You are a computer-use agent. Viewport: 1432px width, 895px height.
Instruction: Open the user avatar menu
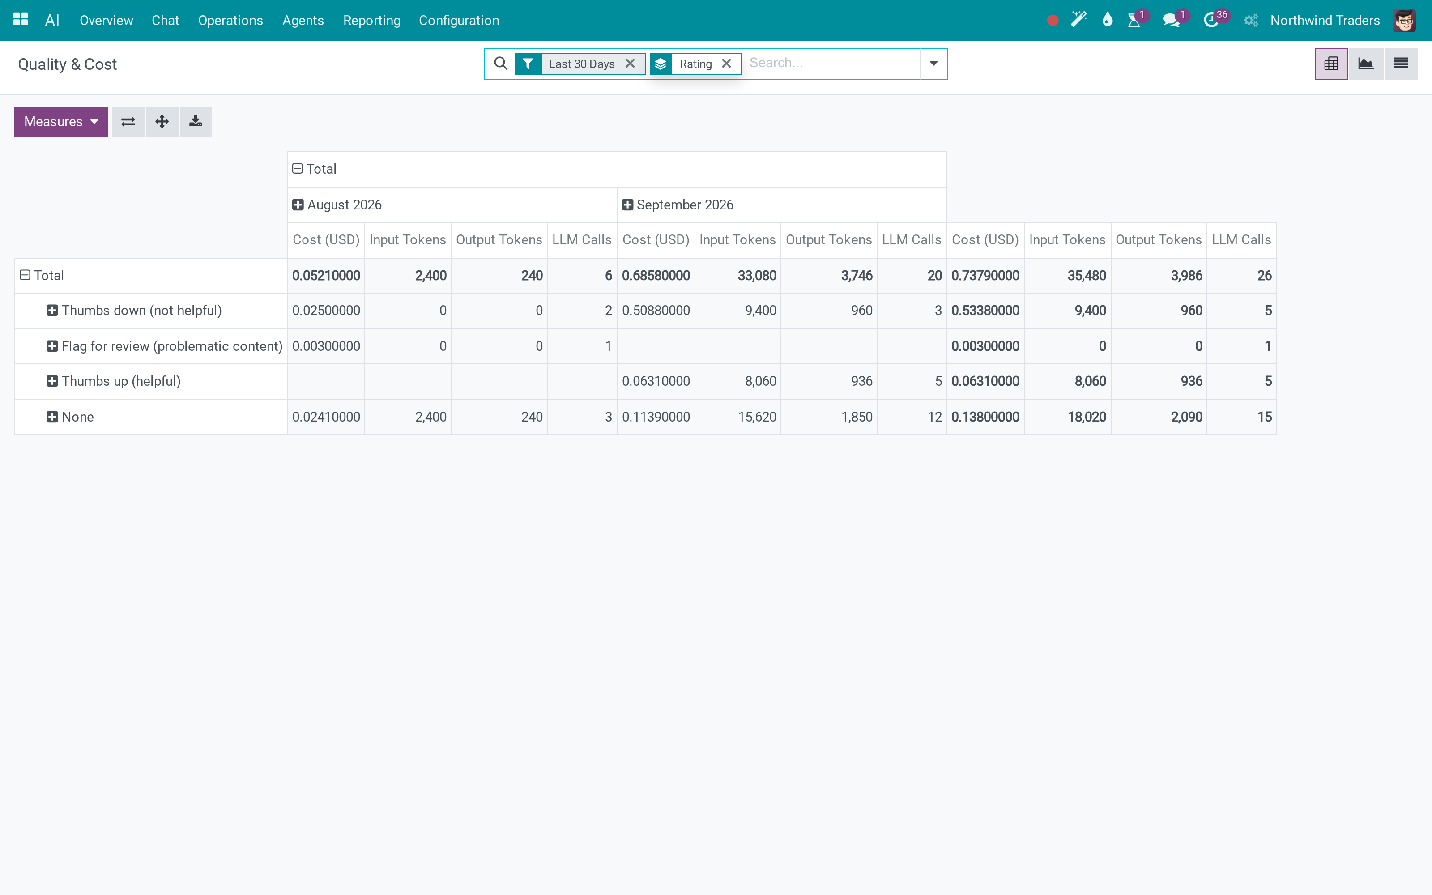point(1404,20)
